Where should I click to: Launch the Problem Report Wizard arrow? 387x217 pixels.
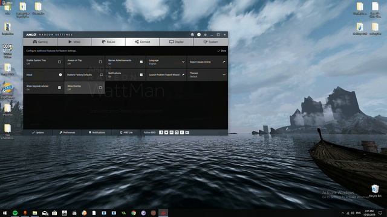pos(183,75)
